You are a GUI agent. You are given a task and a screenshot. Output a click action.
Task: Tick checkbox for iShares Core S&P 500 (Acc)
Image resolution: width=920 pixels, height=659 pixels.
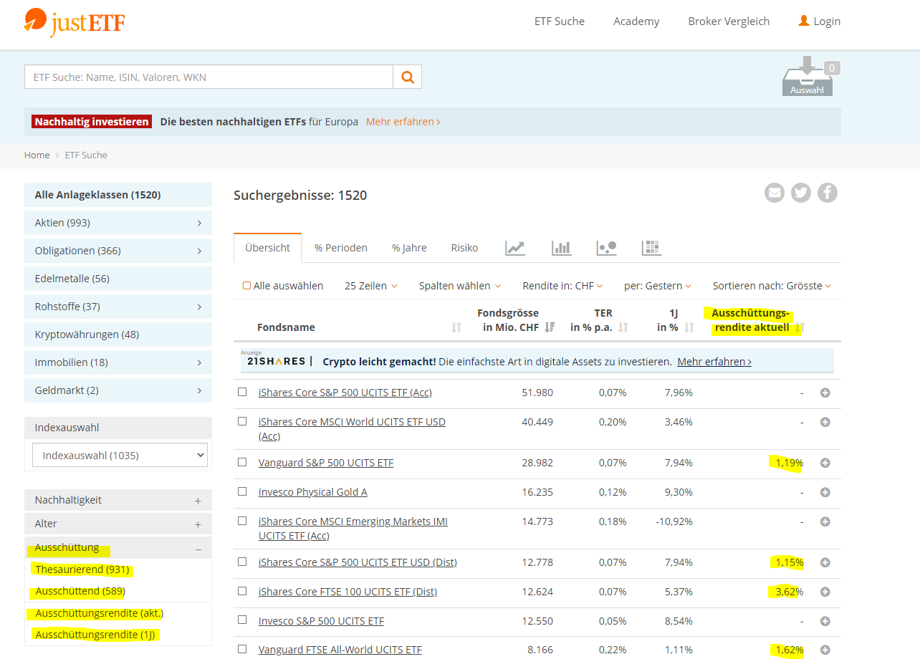point(242,392)
